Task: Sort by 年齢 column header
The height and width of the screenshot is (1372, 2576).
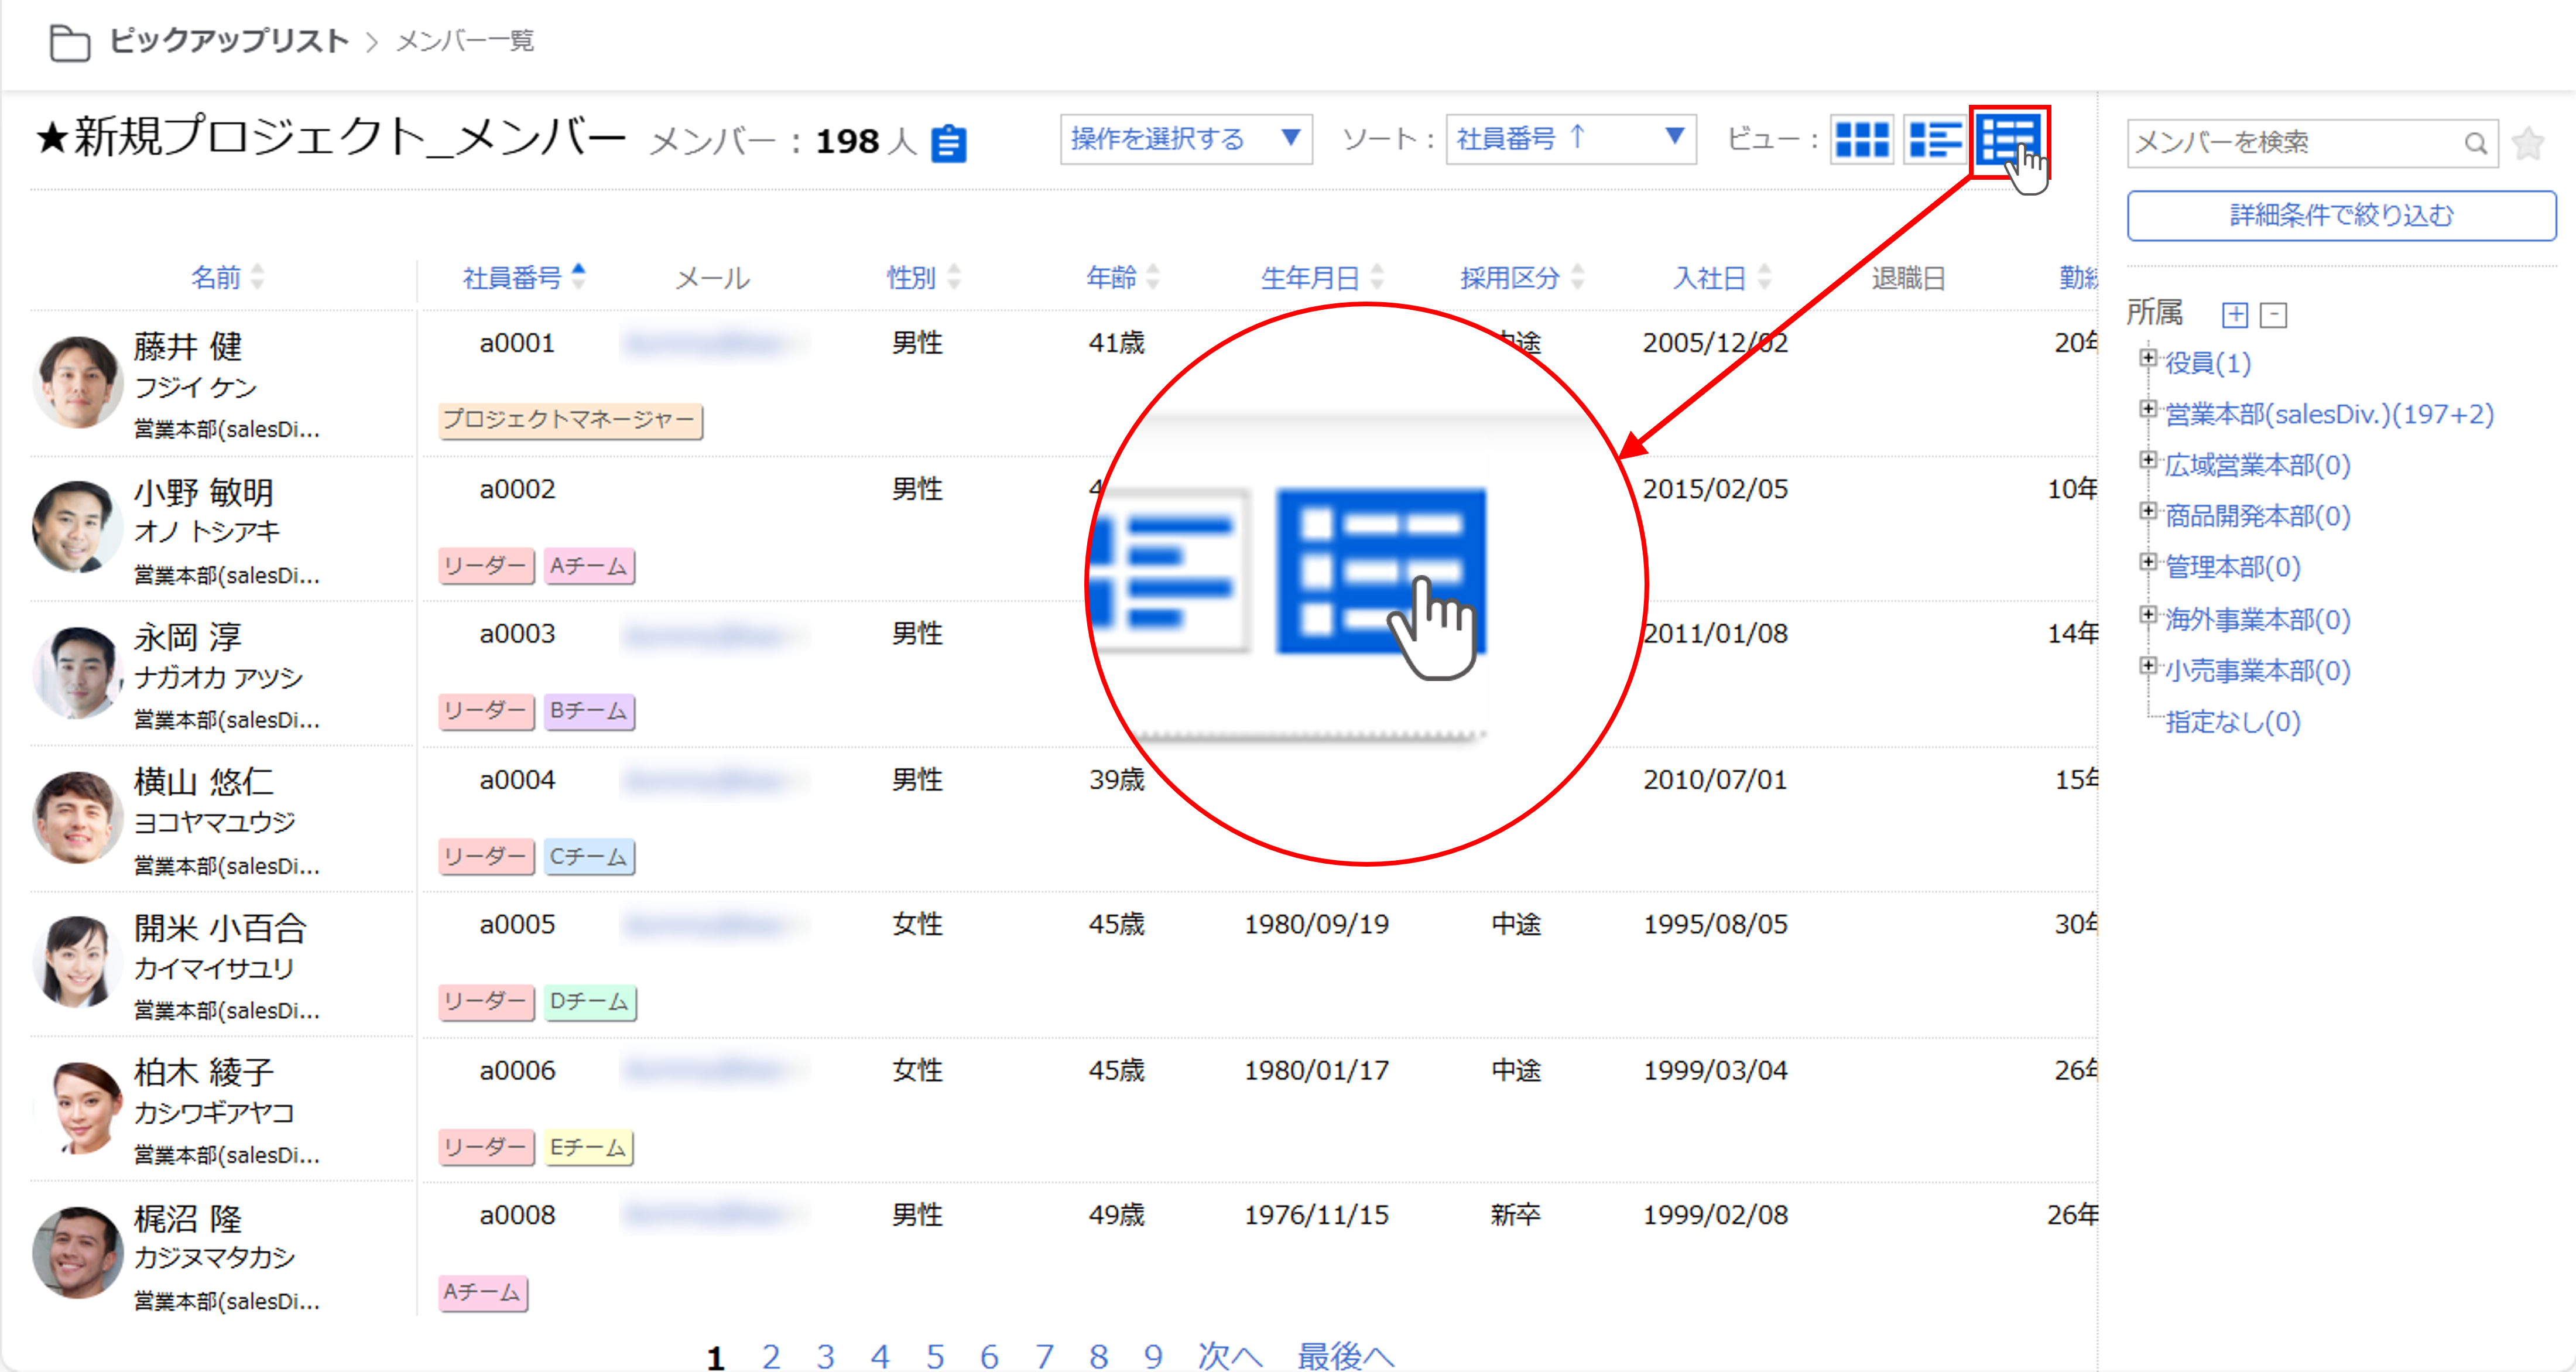Action: click(x=1112, y=277)
